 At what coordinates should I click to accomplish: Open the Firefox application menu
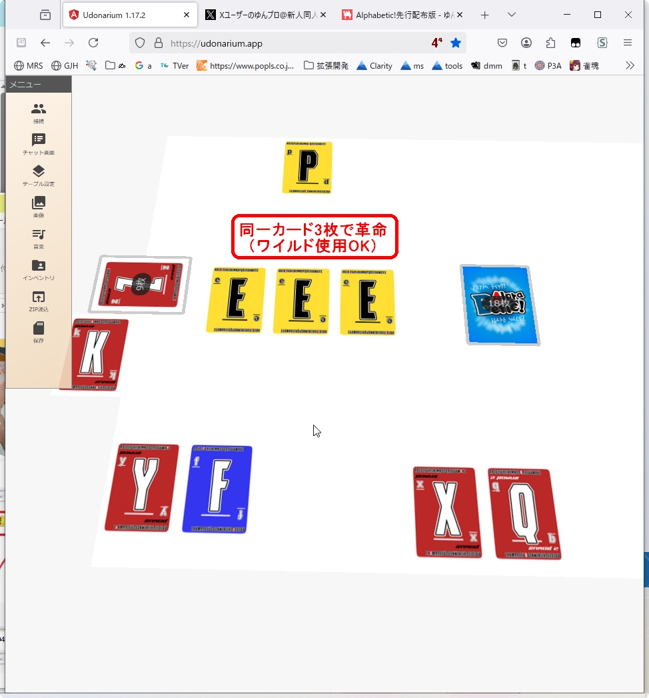point(628,43)
